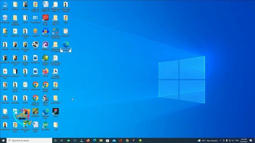Open the Mail app from the taskbar
255x143 pixels.
tap(114, 140)
